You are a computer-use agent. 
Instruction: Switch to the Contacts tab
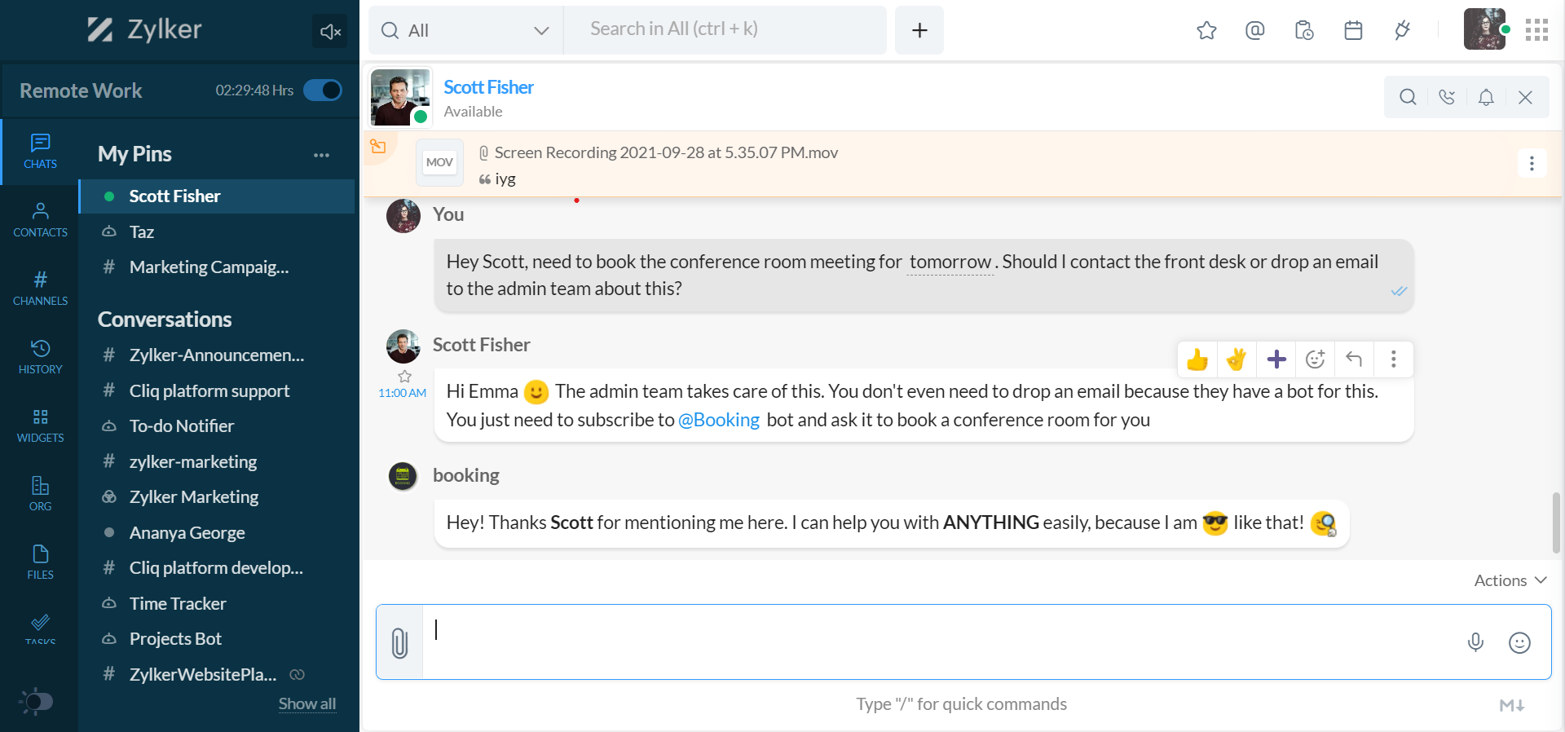pyautogui.click(x=40, y=220)
